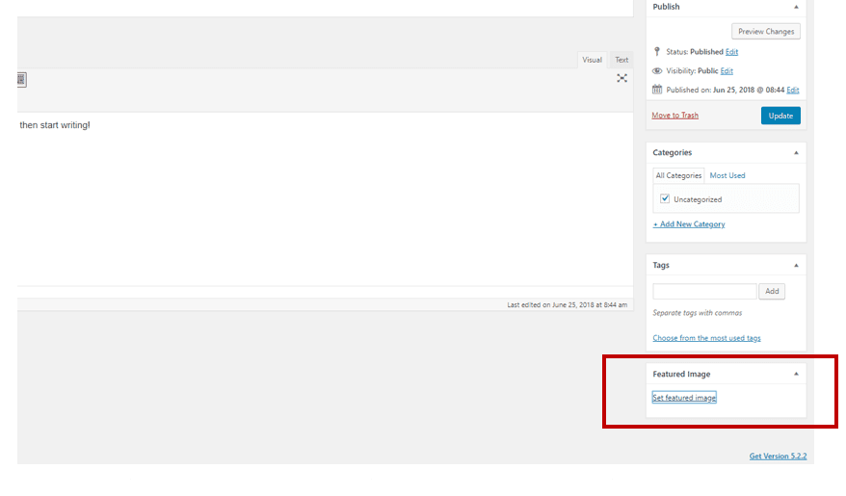Toggle distraction-free writing mode icon
This screenshot has width=846, height=496.
[621, 78]
